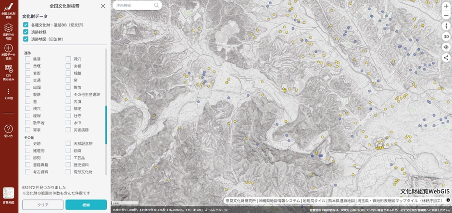Open the 使い方 help guide
This screenshot has height=213, width=452.
(9, 130)
